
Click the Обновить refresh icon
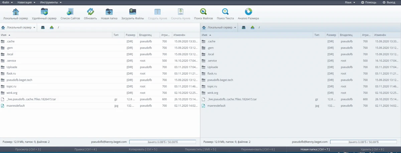90,12
